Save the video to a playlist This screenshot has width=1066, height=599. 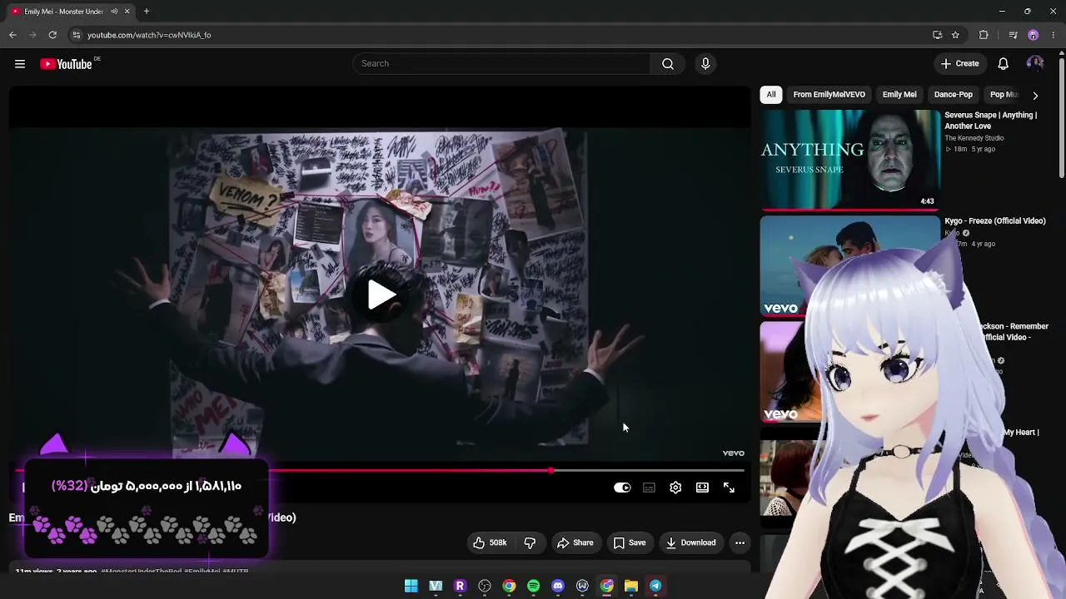coord(630,542)
